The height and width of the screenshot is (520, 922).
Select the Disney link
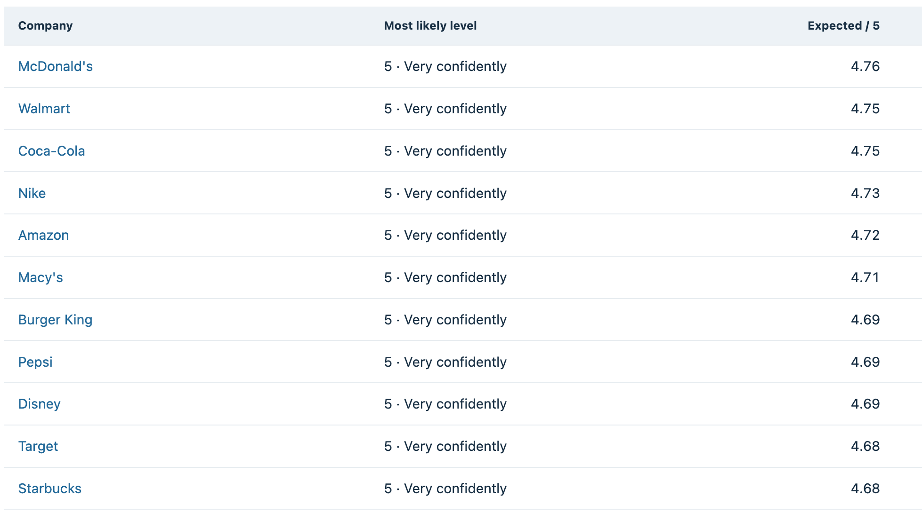click(x=40, y=404)
